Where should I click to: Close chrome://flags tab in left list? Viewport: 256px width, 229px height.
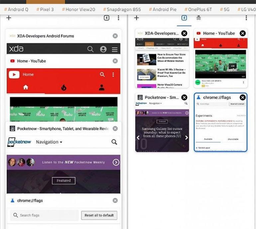tap(115, 200)
